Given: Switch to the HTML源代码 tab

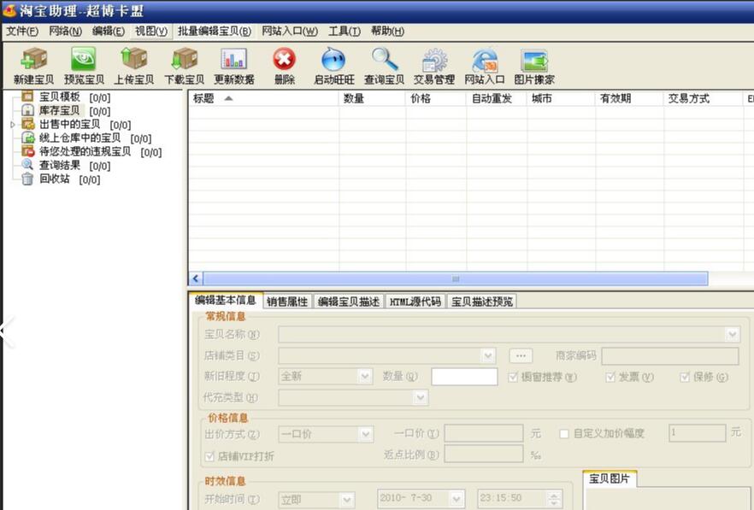Looking at the screenshot, I should (x=415, y=302).
